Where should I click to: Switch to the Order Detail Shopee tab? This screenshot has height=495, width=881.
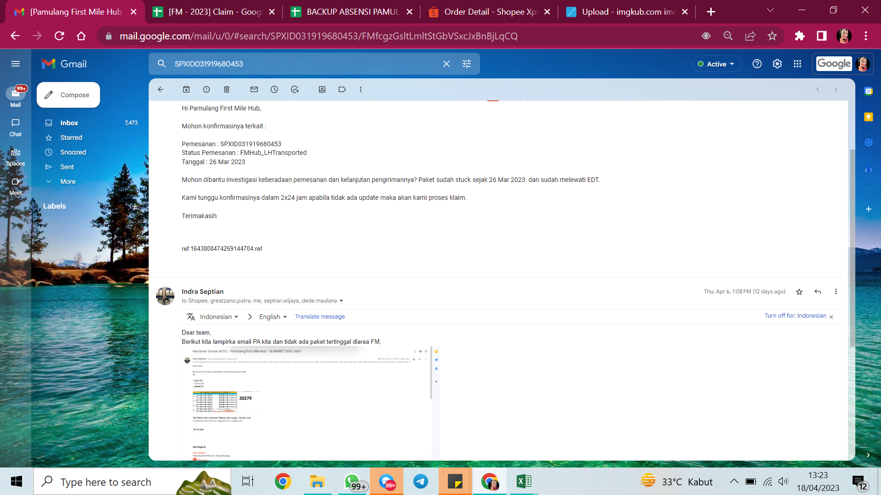click(x=490, y=12)
